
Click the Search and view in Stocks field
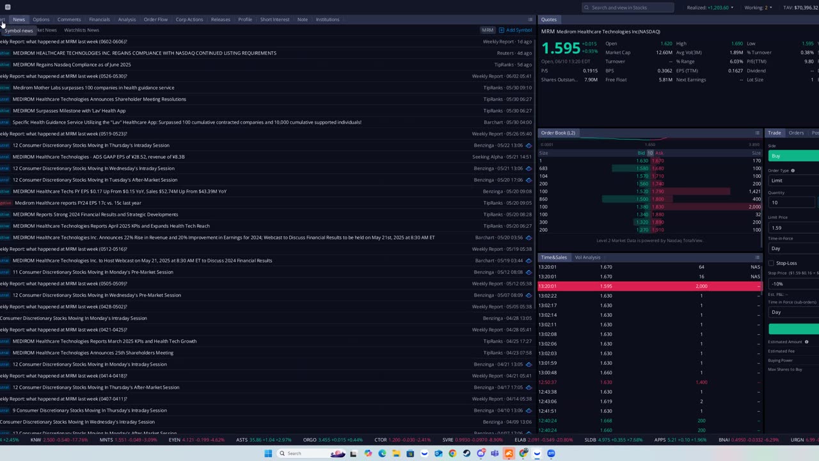point(628,8)
